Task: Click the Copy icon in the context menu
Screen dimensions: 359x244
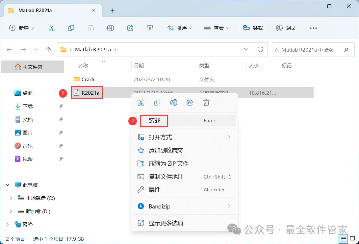Action: point(157,103)
